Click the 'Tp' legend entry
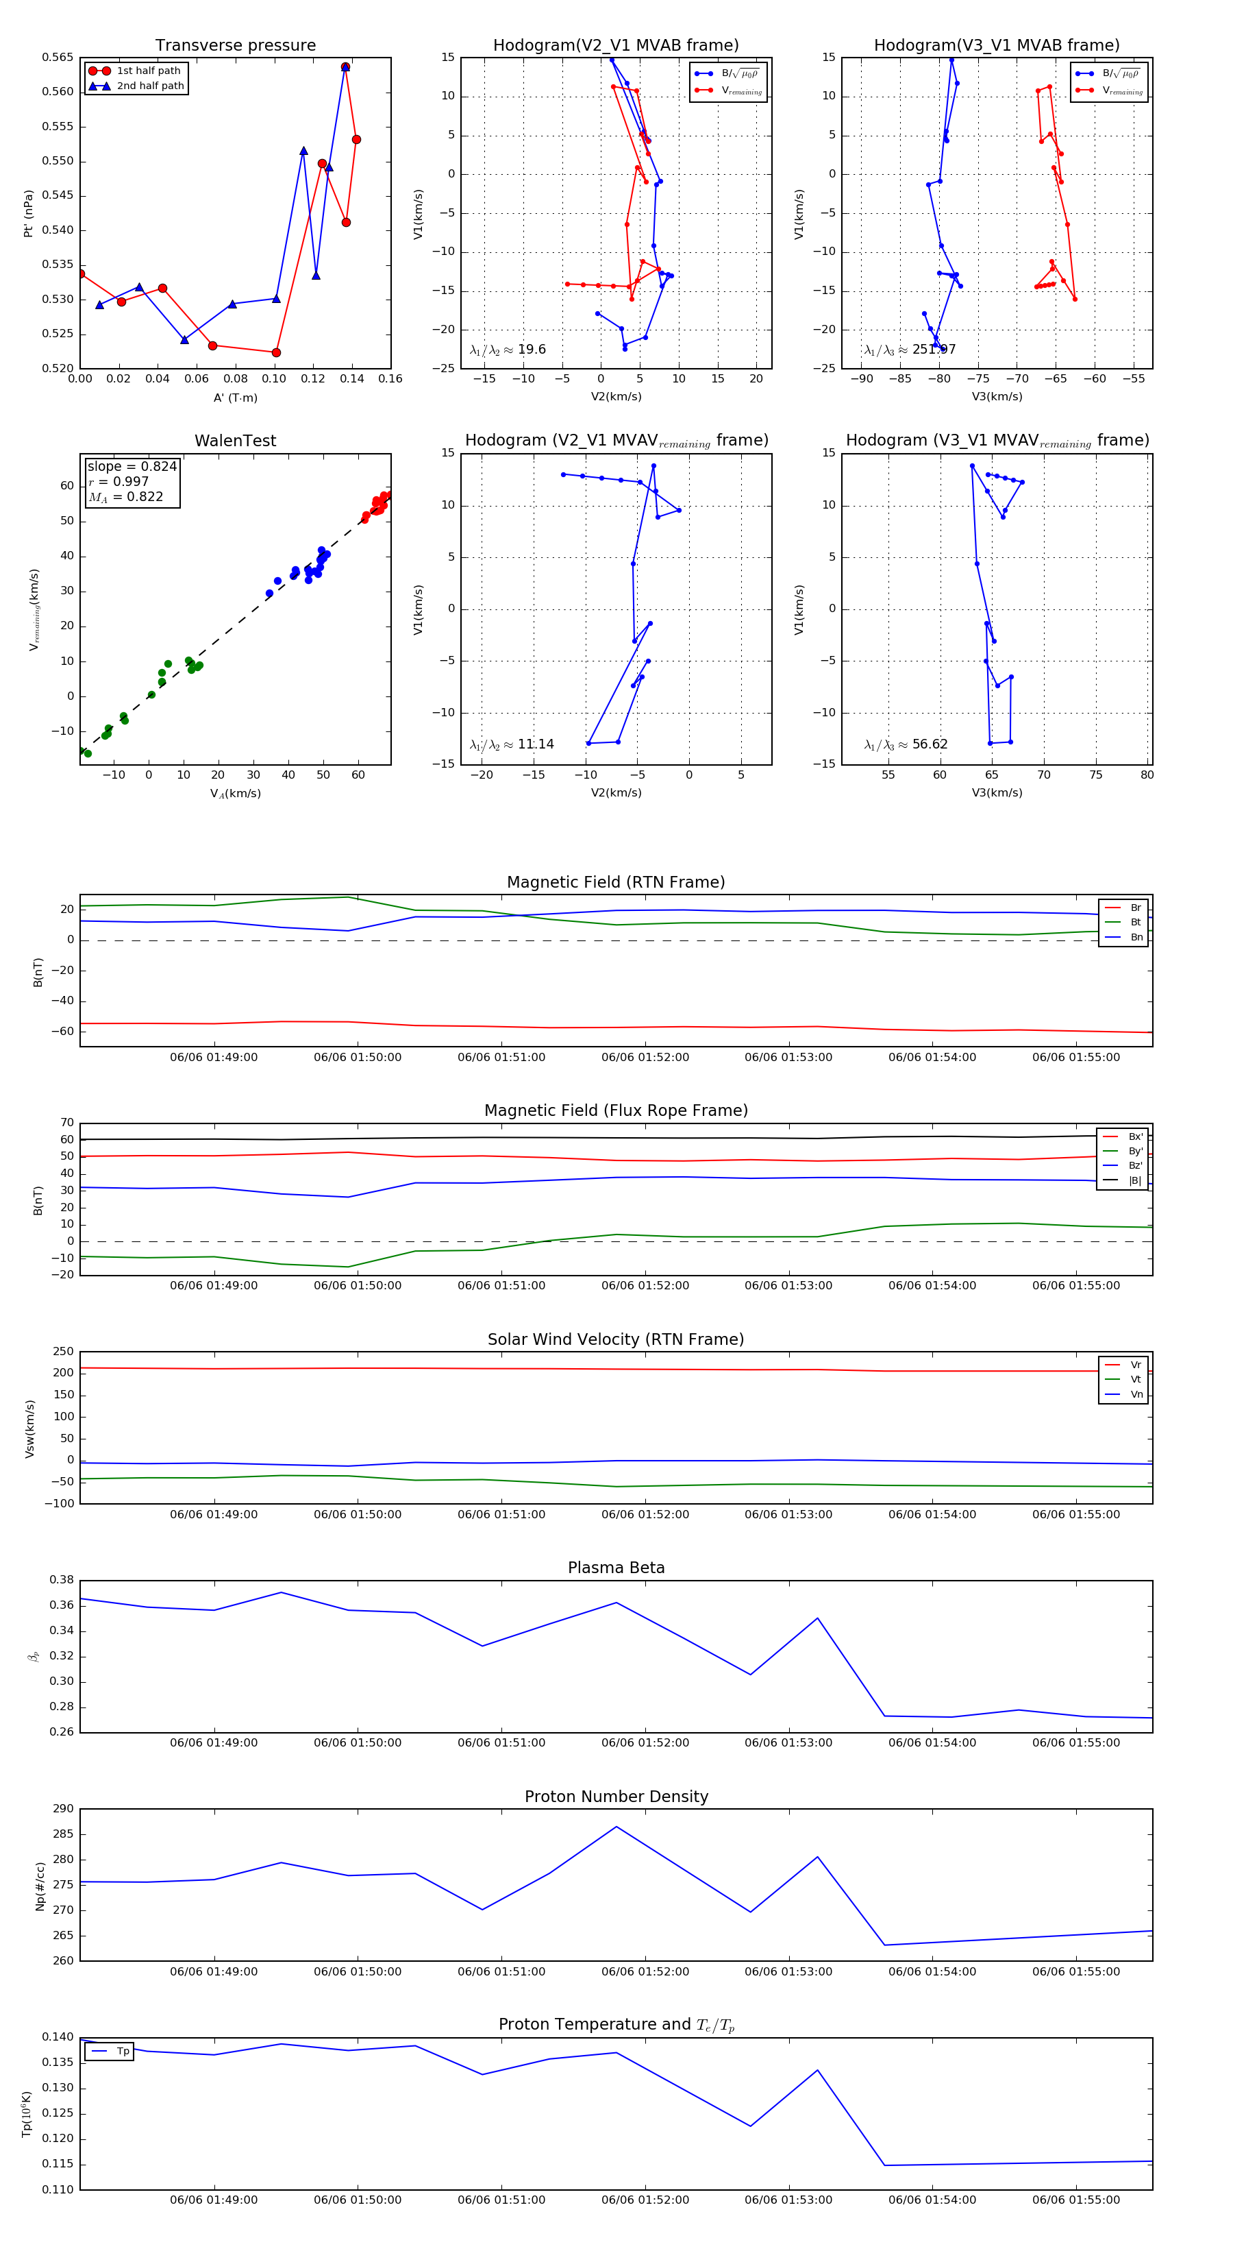Image resolution: width=1233 pixels, height=2262 pixels. point(110,2052)
